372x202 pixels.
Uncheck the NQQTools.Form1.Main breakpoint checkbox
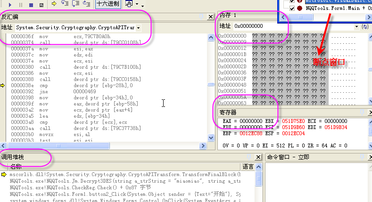click(x=292, y=8)
